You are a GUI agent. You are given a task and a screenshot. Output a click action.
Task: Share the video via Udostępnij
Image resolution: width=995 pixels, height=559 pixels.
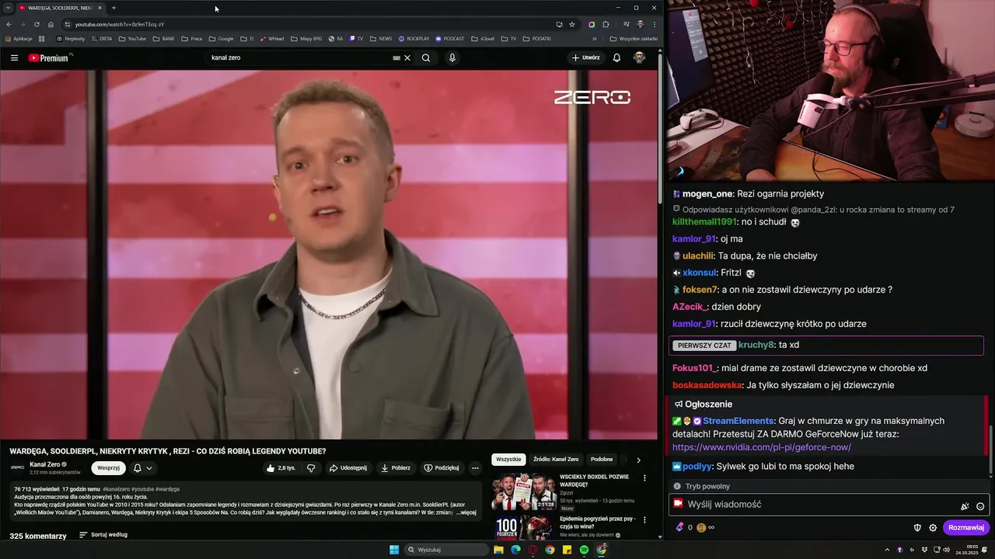point(347,468)
